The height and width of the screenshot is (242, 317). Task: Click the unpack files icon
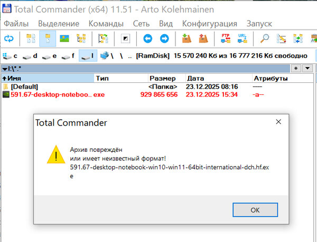tap(203, 38)
